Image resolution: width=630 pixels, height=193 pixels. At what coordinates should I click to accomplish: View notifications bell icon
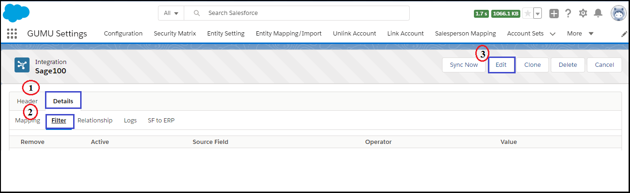(598, 14)
